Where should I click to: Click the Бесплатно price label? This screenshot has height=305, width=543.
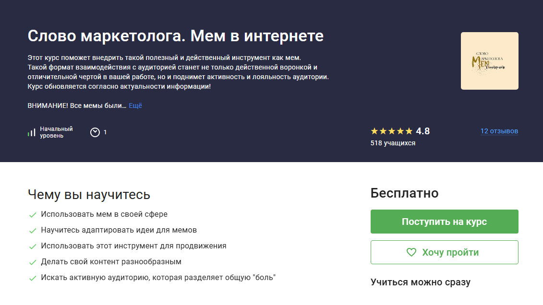[x=404, y=193]
